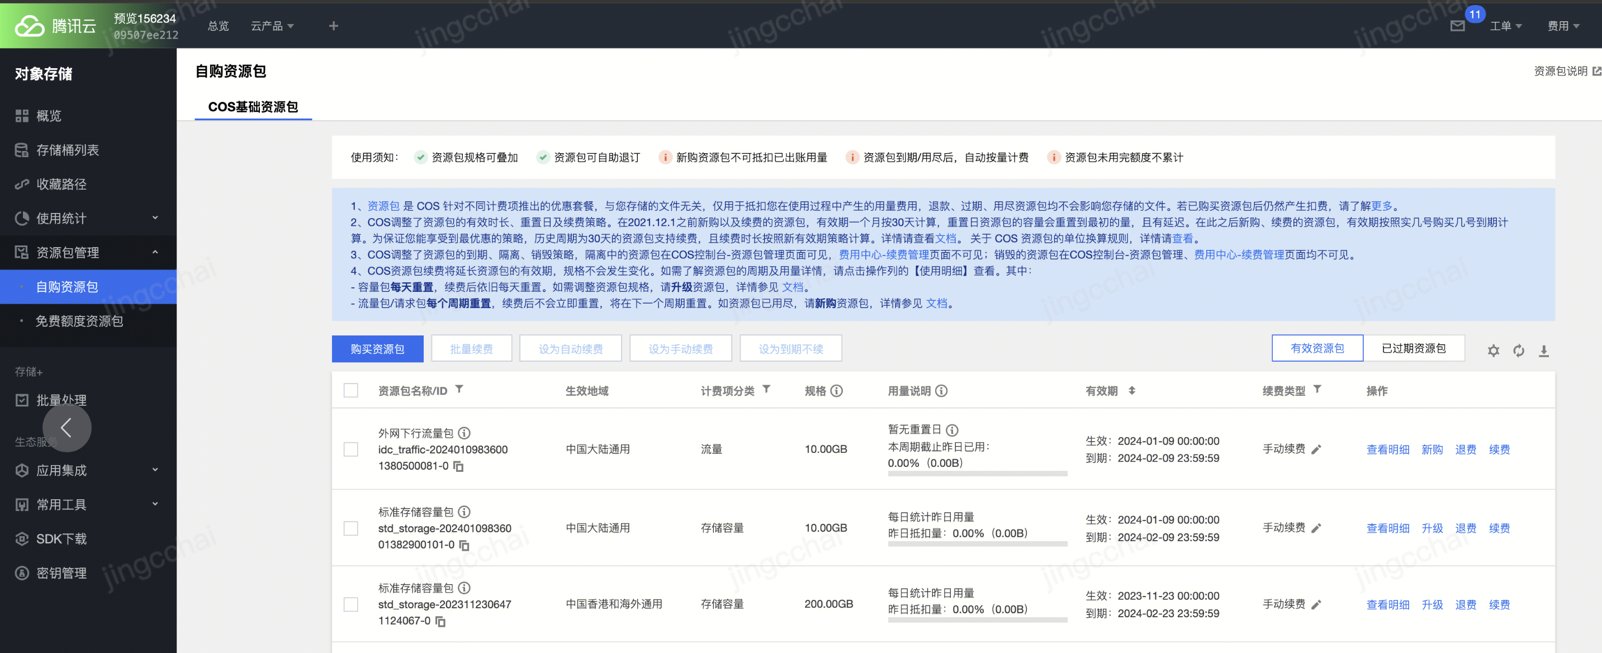Show info for 规格 column
This screenshot has width=1602, height=653.
click(837, 391)
